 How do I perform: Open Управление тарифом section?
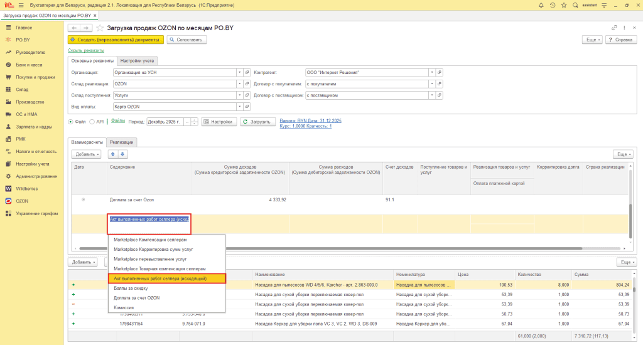coord(36,213)
